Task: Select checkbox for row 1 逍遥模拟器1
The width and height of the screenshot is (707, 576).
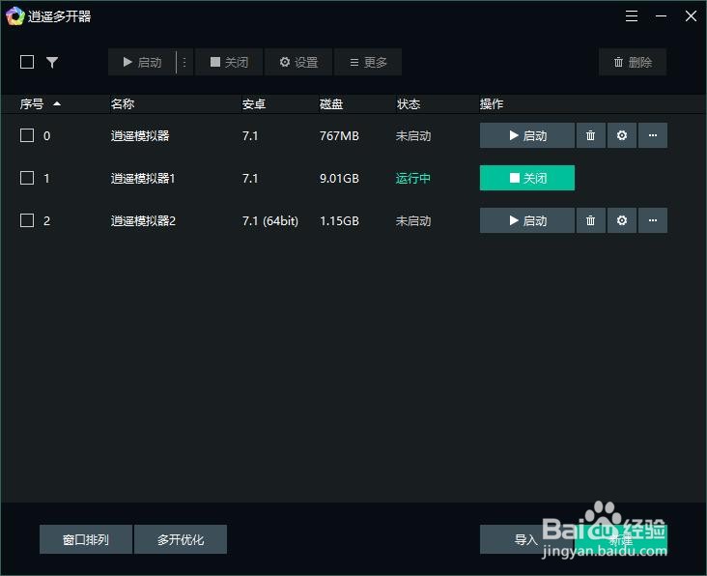Action: (x=27, y=178)
